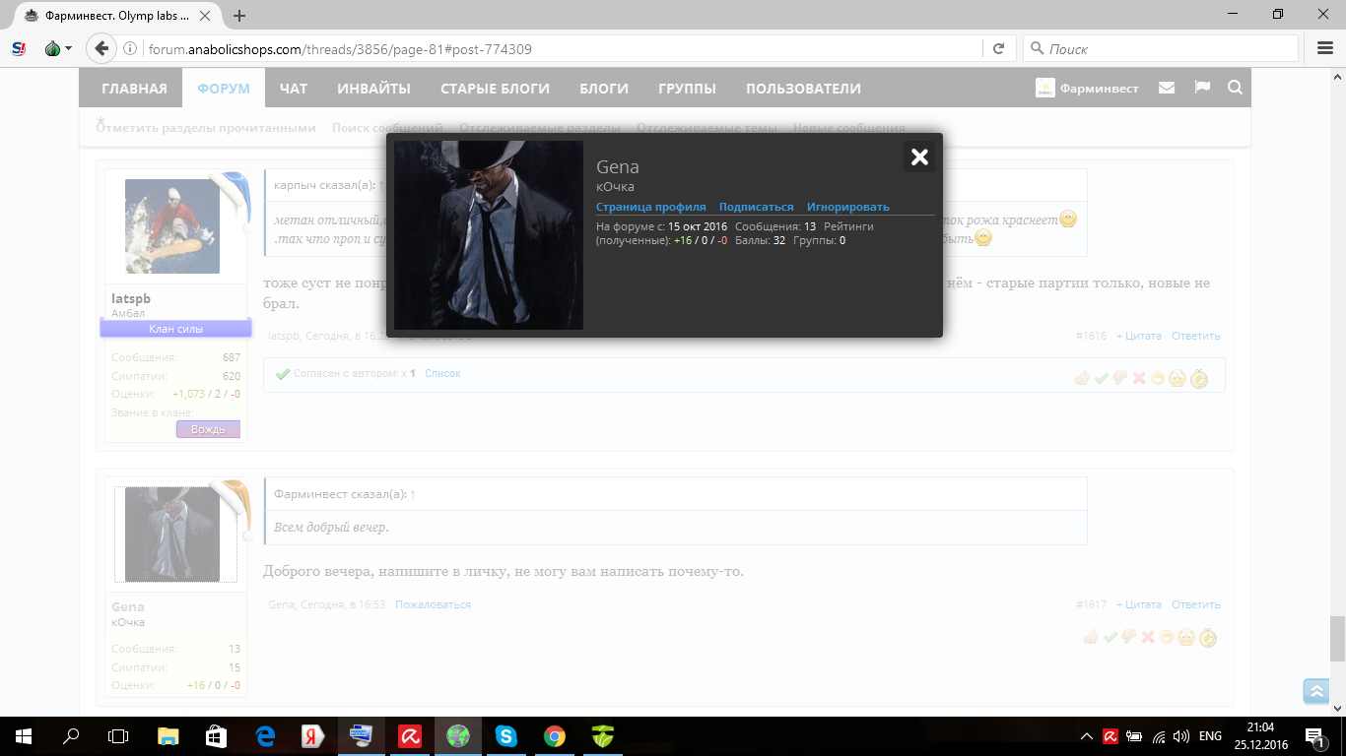Go to ПОЛЬЗОВАТЕЛИ navigation tab
Image resolution: width=1346 pixels, height=756 pixels.
coord(803,89)
